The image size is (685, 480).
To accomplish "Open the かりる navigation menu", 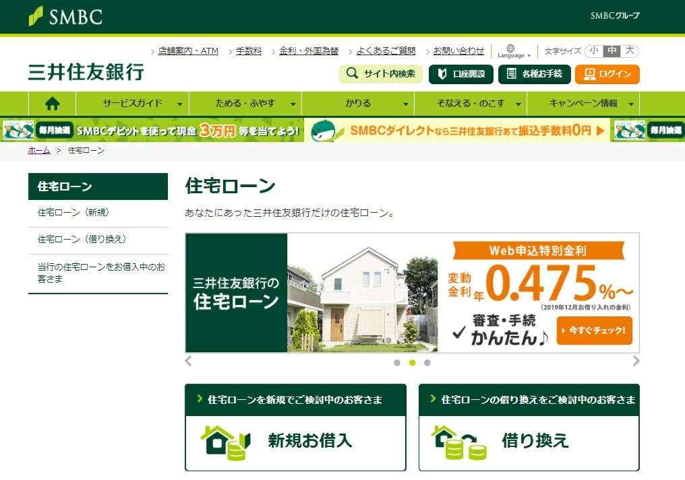I will 358,104.
